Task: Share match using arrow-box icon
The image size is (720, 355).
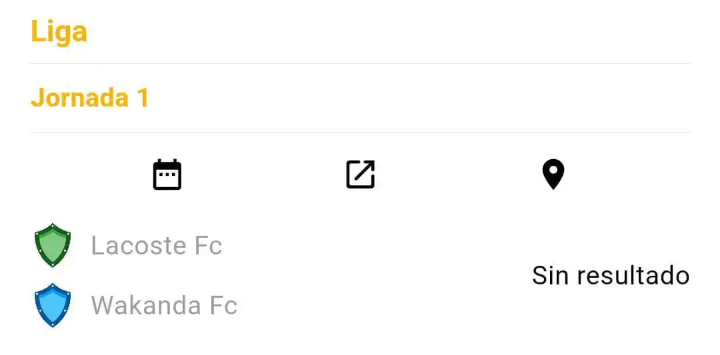Action: [361, 175]
